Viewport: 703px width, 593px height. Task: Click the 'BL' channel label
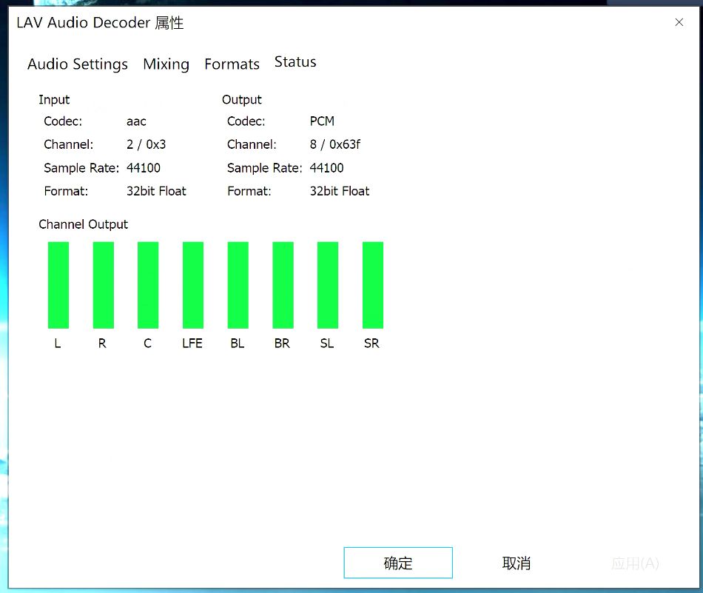coord(238,344)
